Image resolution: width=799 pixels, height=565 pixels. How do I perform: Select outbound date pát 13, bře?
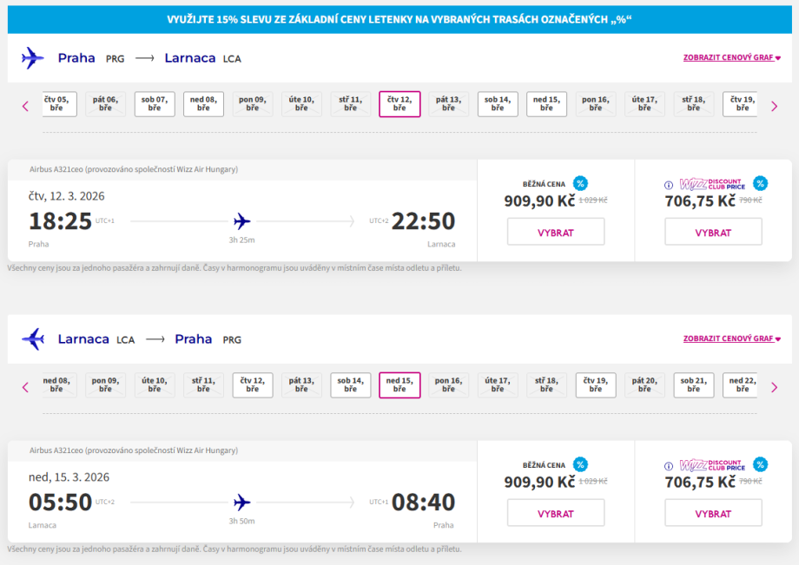(x=448, y=104)
